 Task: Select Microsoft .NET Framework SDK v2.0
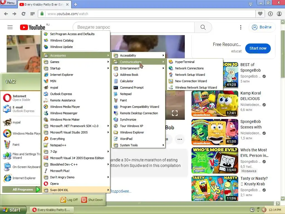(x=76, y=126)
